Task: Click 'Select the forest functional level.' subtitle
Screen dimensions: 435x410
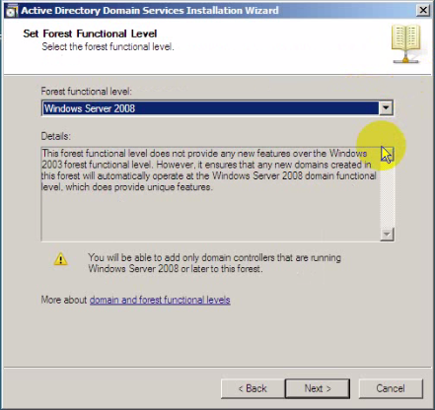Action: pos(108,47)
